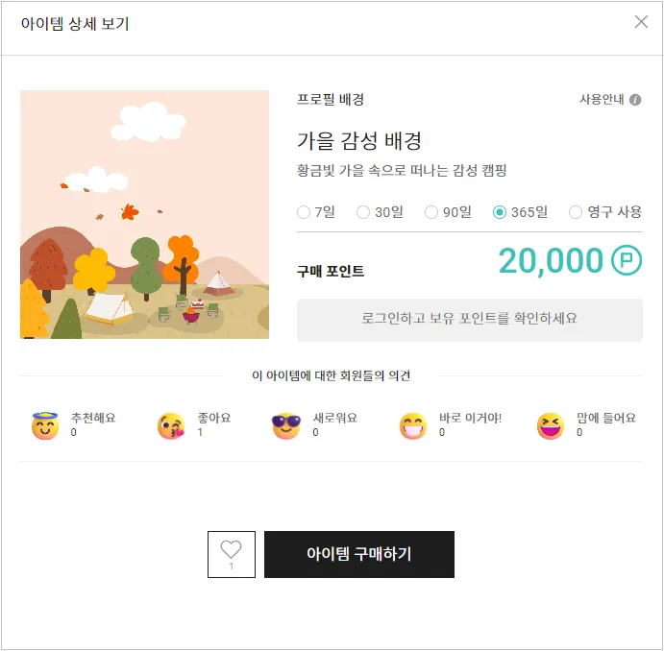
Task: Select the 90일 duration option
Action: coord(431,212)
